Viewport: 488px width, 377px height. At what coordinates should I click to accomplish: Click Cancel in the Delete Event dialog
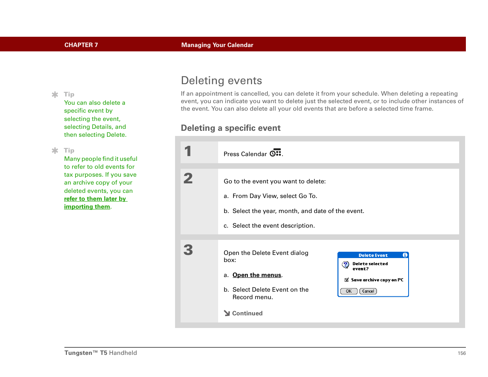368,291
